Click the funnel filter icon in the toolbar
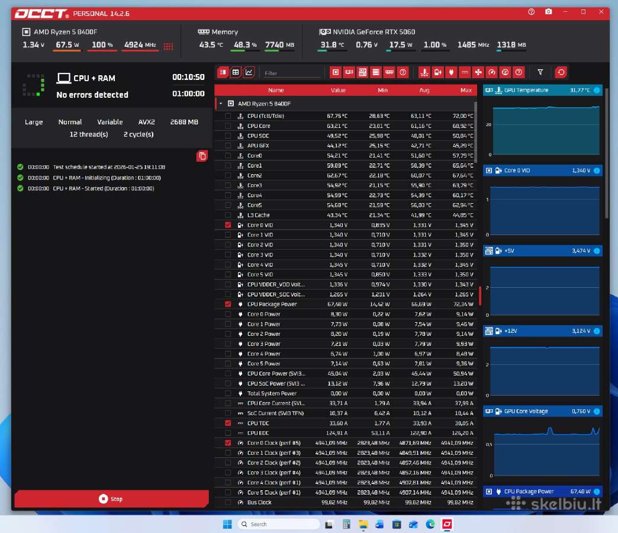Screen dimensions: 618x533 pyautogui.click(x=540, y=72)
